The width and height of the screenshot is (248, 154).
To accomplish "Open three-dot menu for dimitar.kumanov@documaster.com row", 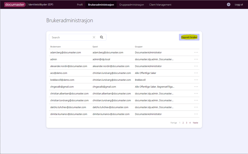I will [x=196, y=114].
